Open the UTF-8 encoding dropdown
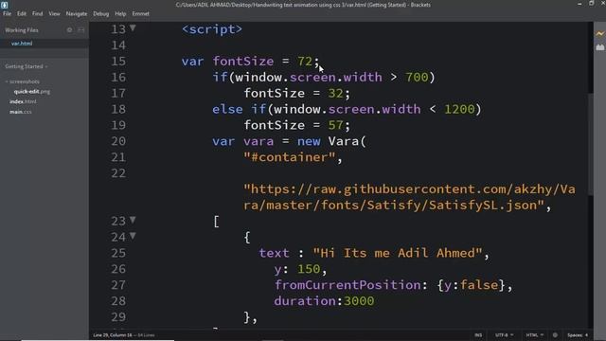606x341 pixels. tap(504, 335)
